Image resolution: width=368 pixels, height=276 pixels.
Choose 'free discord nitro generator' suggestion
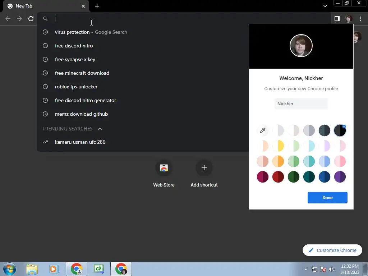[x=143, y=100]
